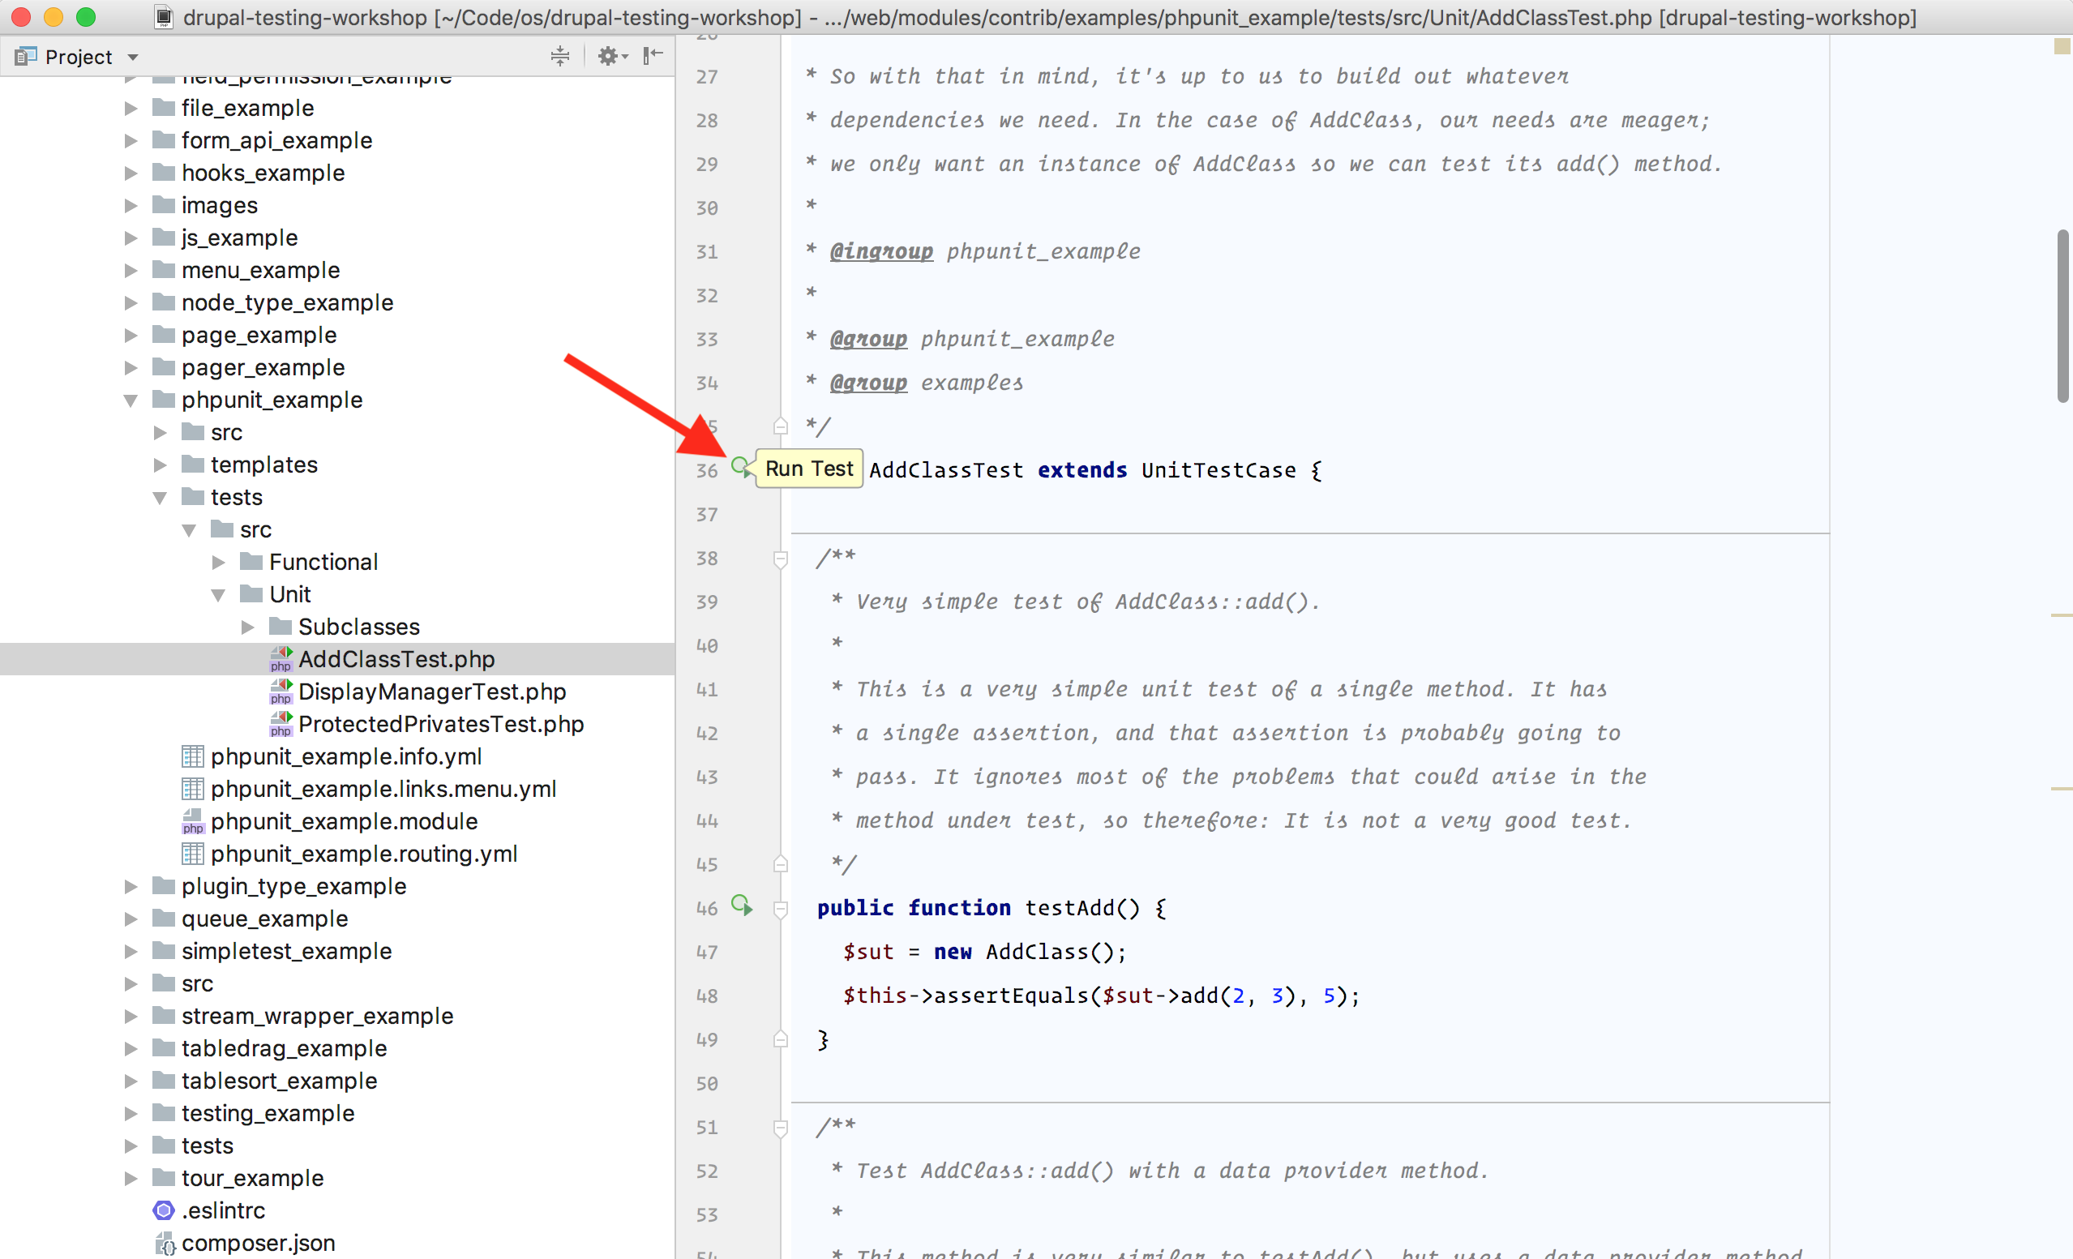This screenshot has width=2073, height=1259.
Task: Collapse the phpunit_example folder
Action: coord(131,400)
